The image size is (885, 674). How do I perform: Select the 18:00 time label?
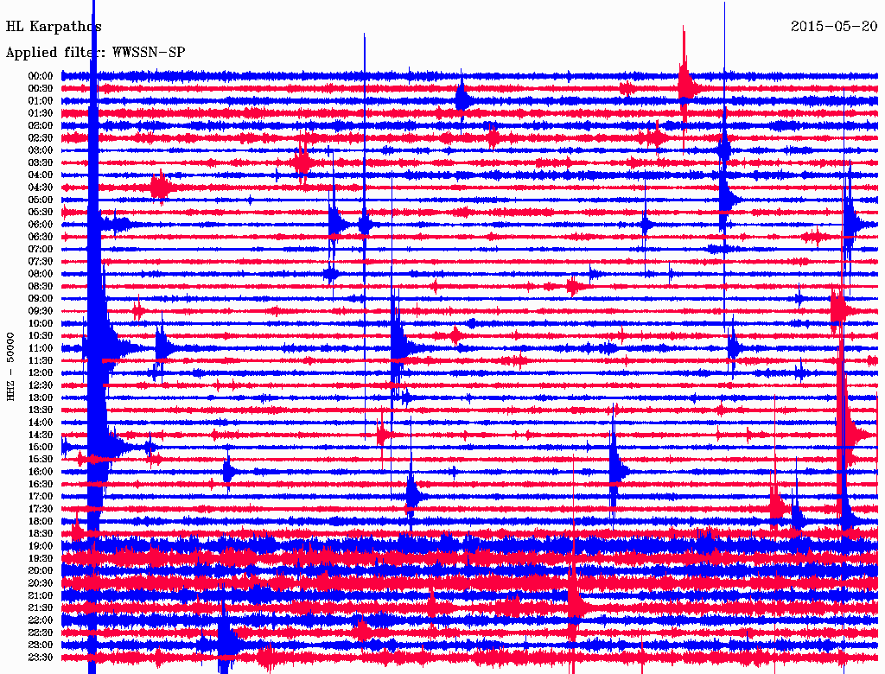point(41,522)
